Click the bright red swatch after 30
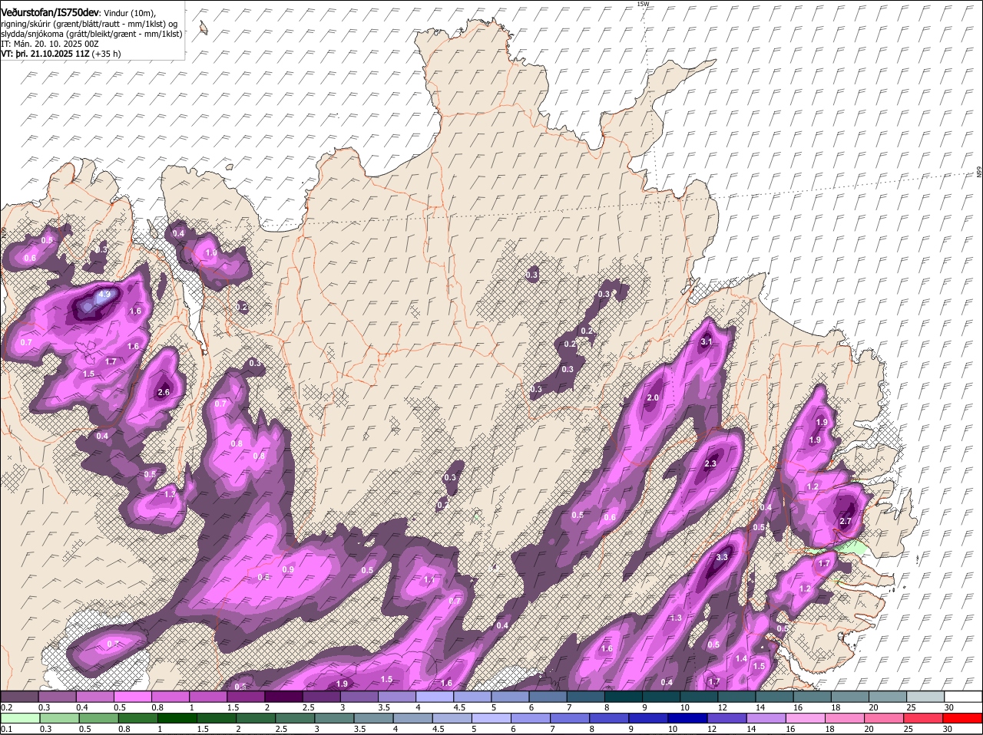983x735 pixels. [963, 719]
